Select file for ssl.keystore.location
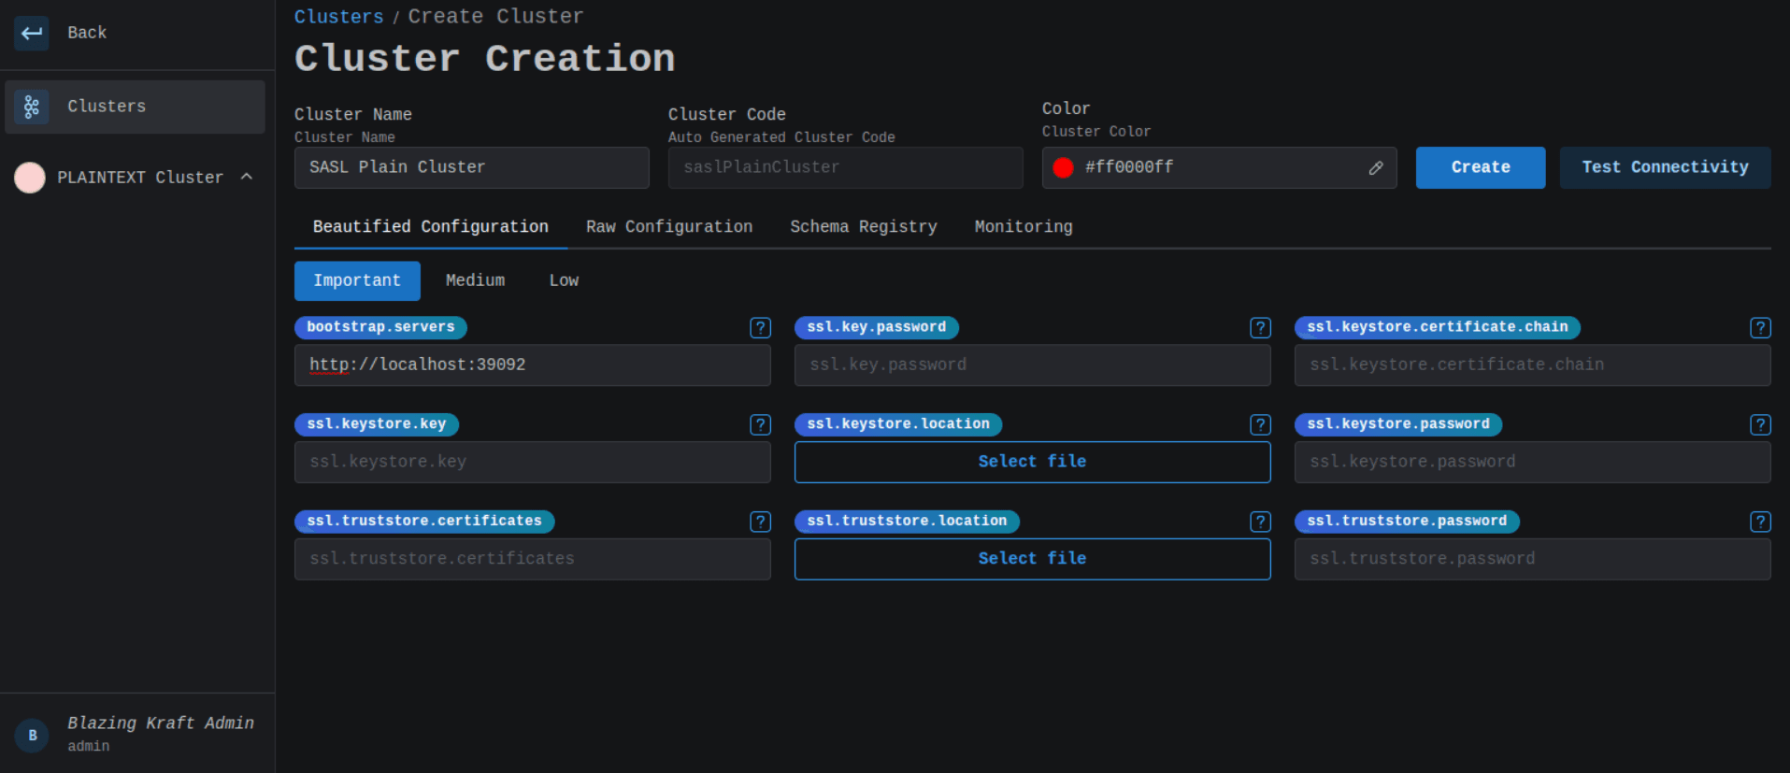Image resolution: width=1790 pixels, height=773 pixels. point(1032,462)
